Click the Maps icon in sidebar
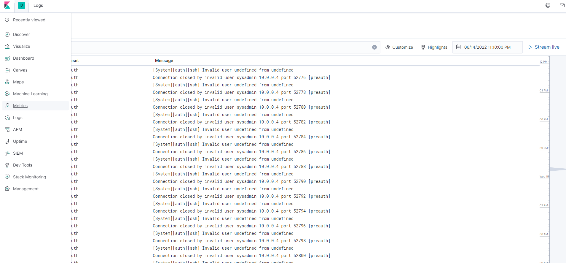 pyautogui.click(x=7, y=82)
